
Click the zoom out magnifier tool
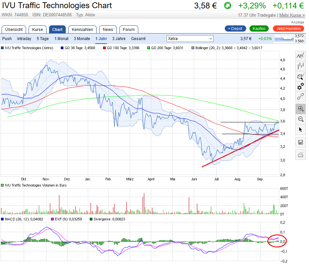301,119
